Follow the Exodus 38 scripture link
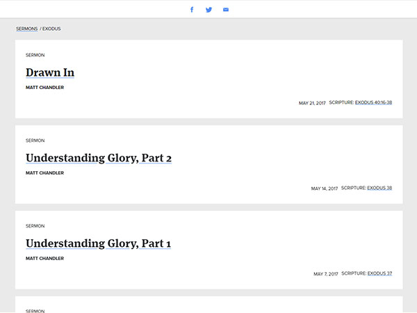Screen dimensions: 417x313 point(379,188)
